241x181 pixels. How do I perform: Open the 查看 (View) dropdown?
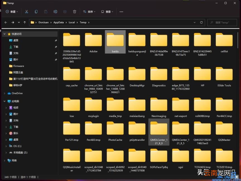point(107,12)
